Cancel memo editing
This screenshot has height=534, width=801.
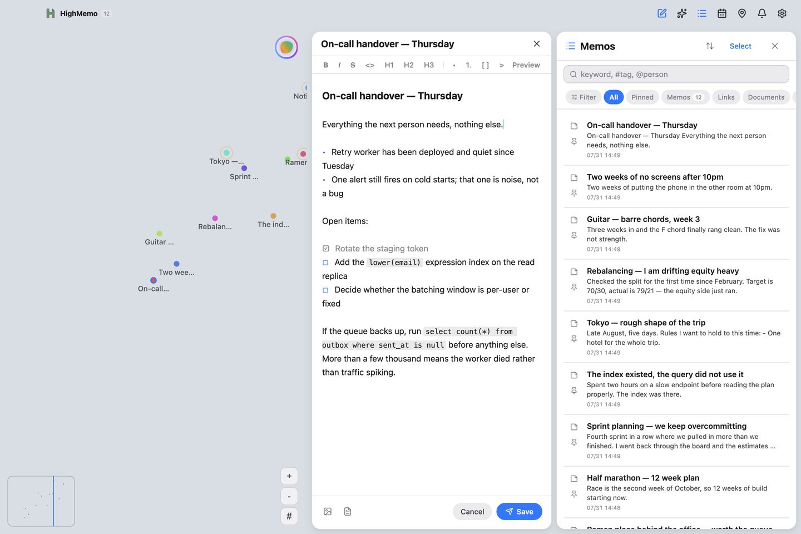point(472,512)
